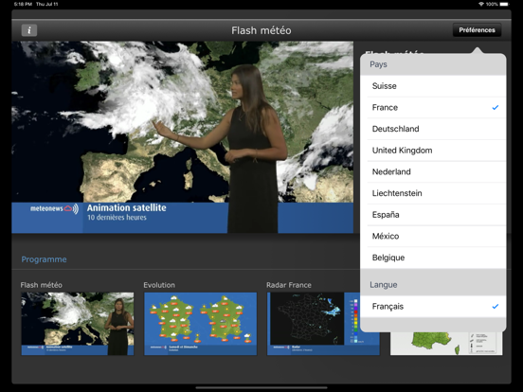Screen dimensions: 523x392
Task: Tap the battery indicator in status bar
Action: point(504,4)
